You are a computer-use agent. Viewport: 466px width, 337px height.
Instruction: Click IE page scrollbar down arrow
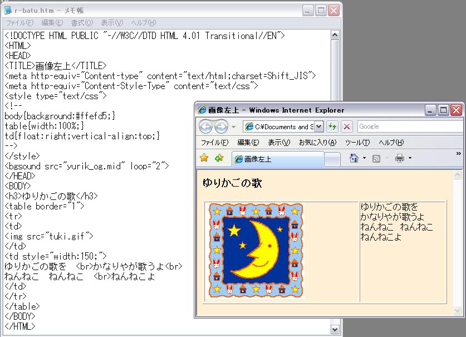458,310
